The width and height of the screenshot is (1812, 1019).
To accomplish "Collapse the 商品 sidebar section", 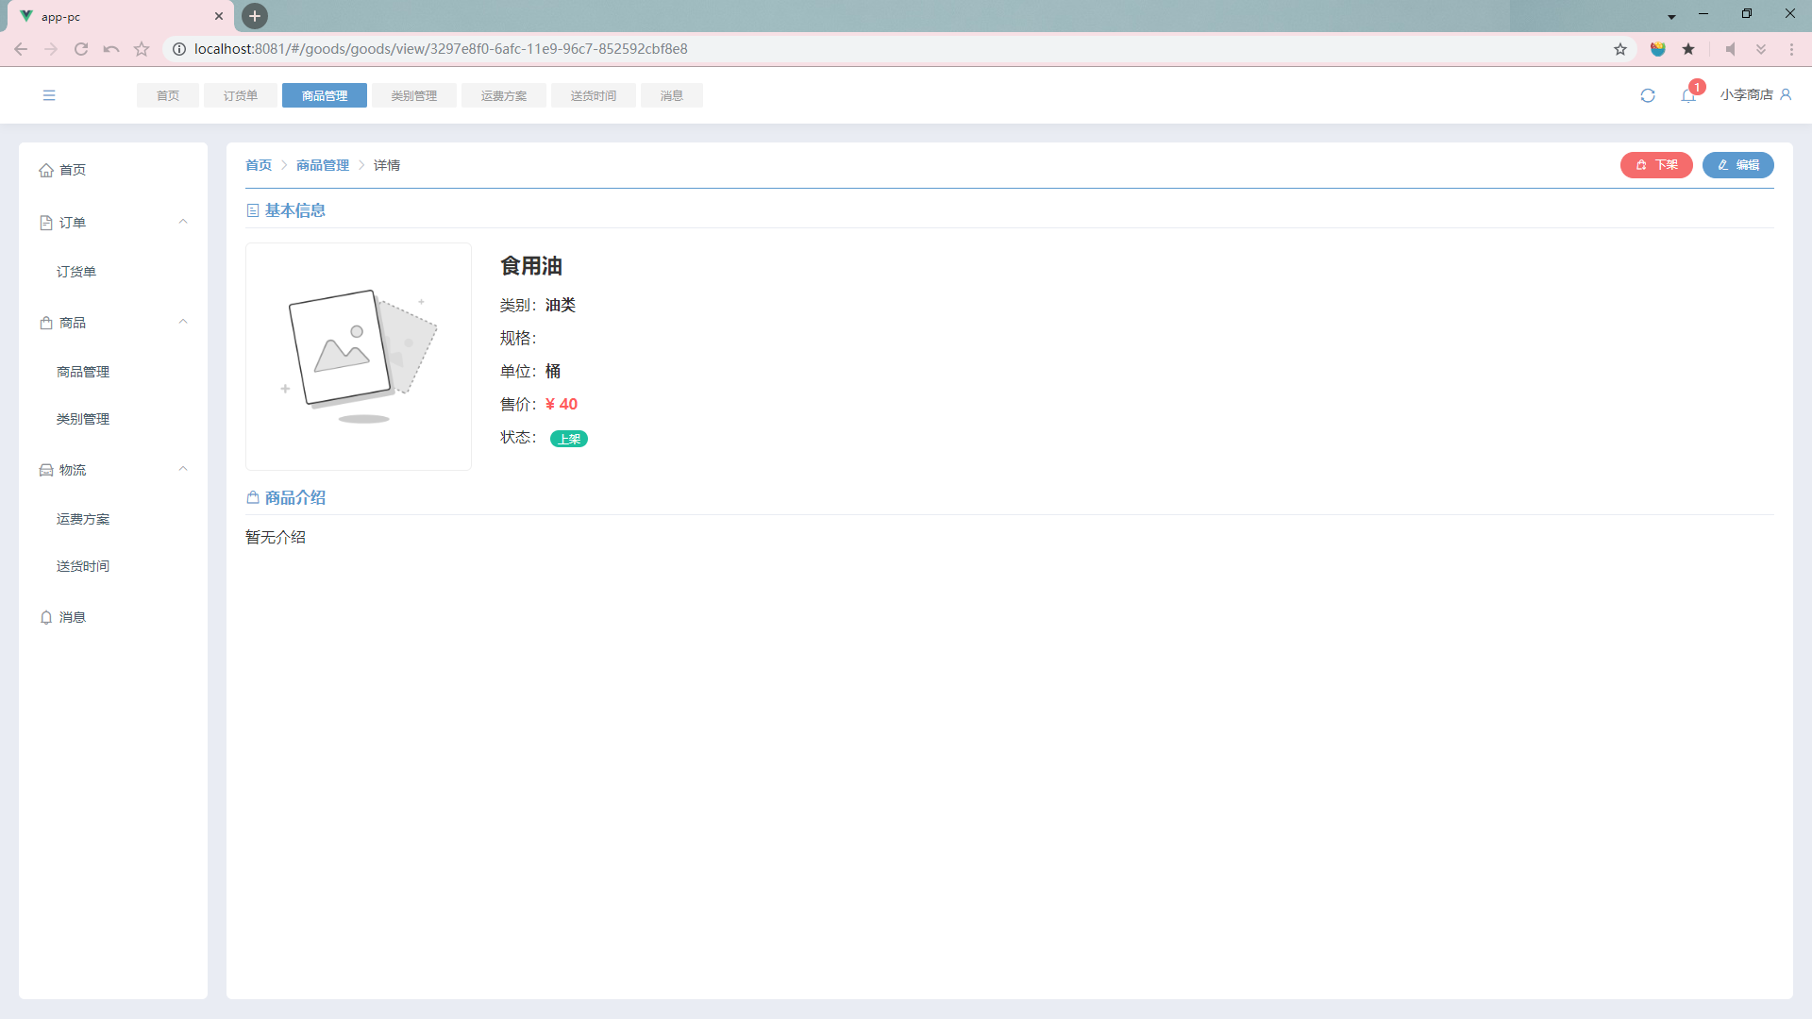I will point(183,323).
